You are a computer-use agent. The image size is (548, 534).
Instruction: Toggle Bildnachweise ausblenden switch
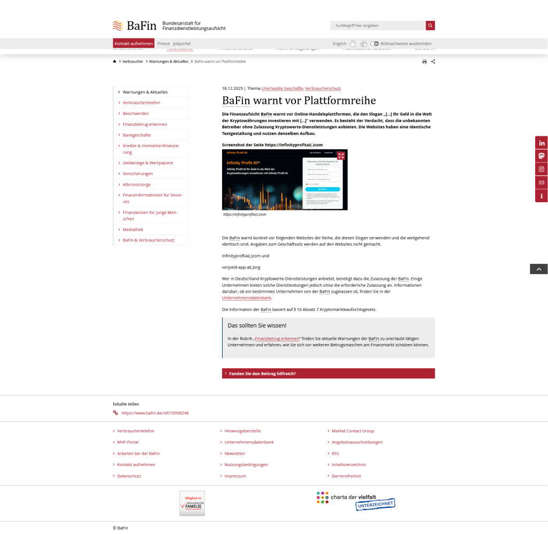point(374,44)
